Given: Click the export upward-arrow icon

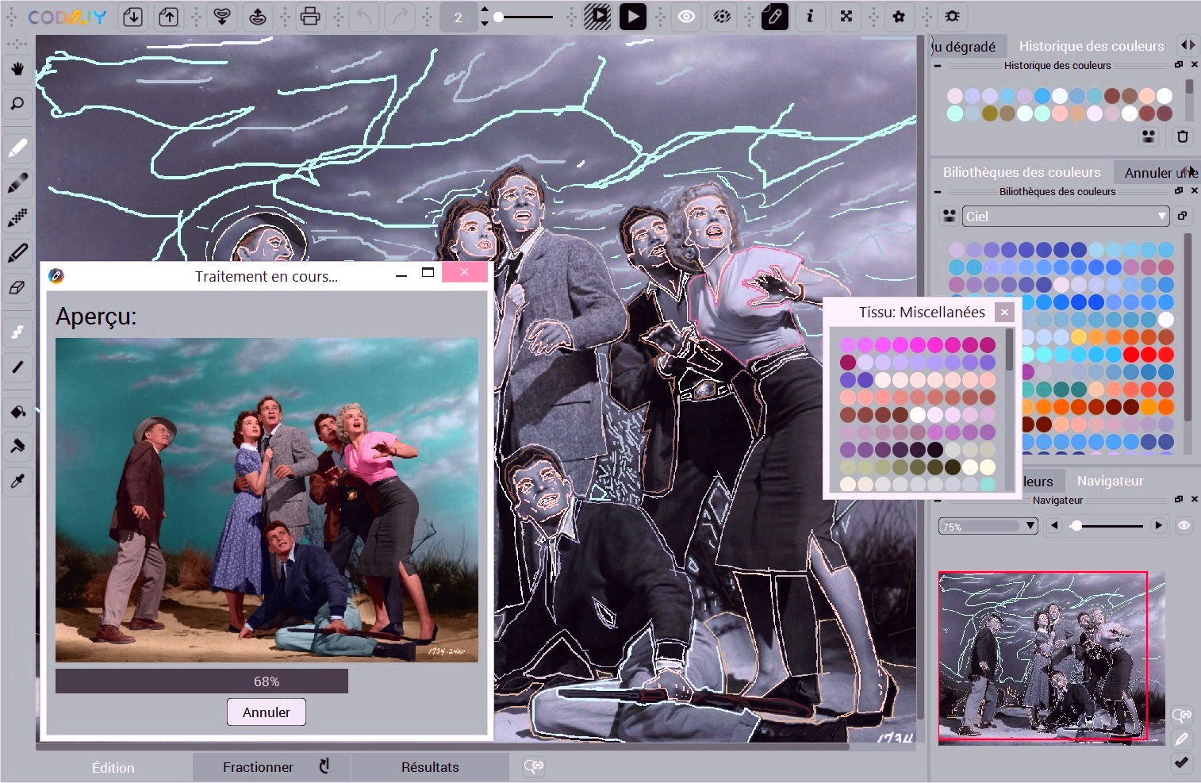Looking at the screenshot, I should 169,17.
